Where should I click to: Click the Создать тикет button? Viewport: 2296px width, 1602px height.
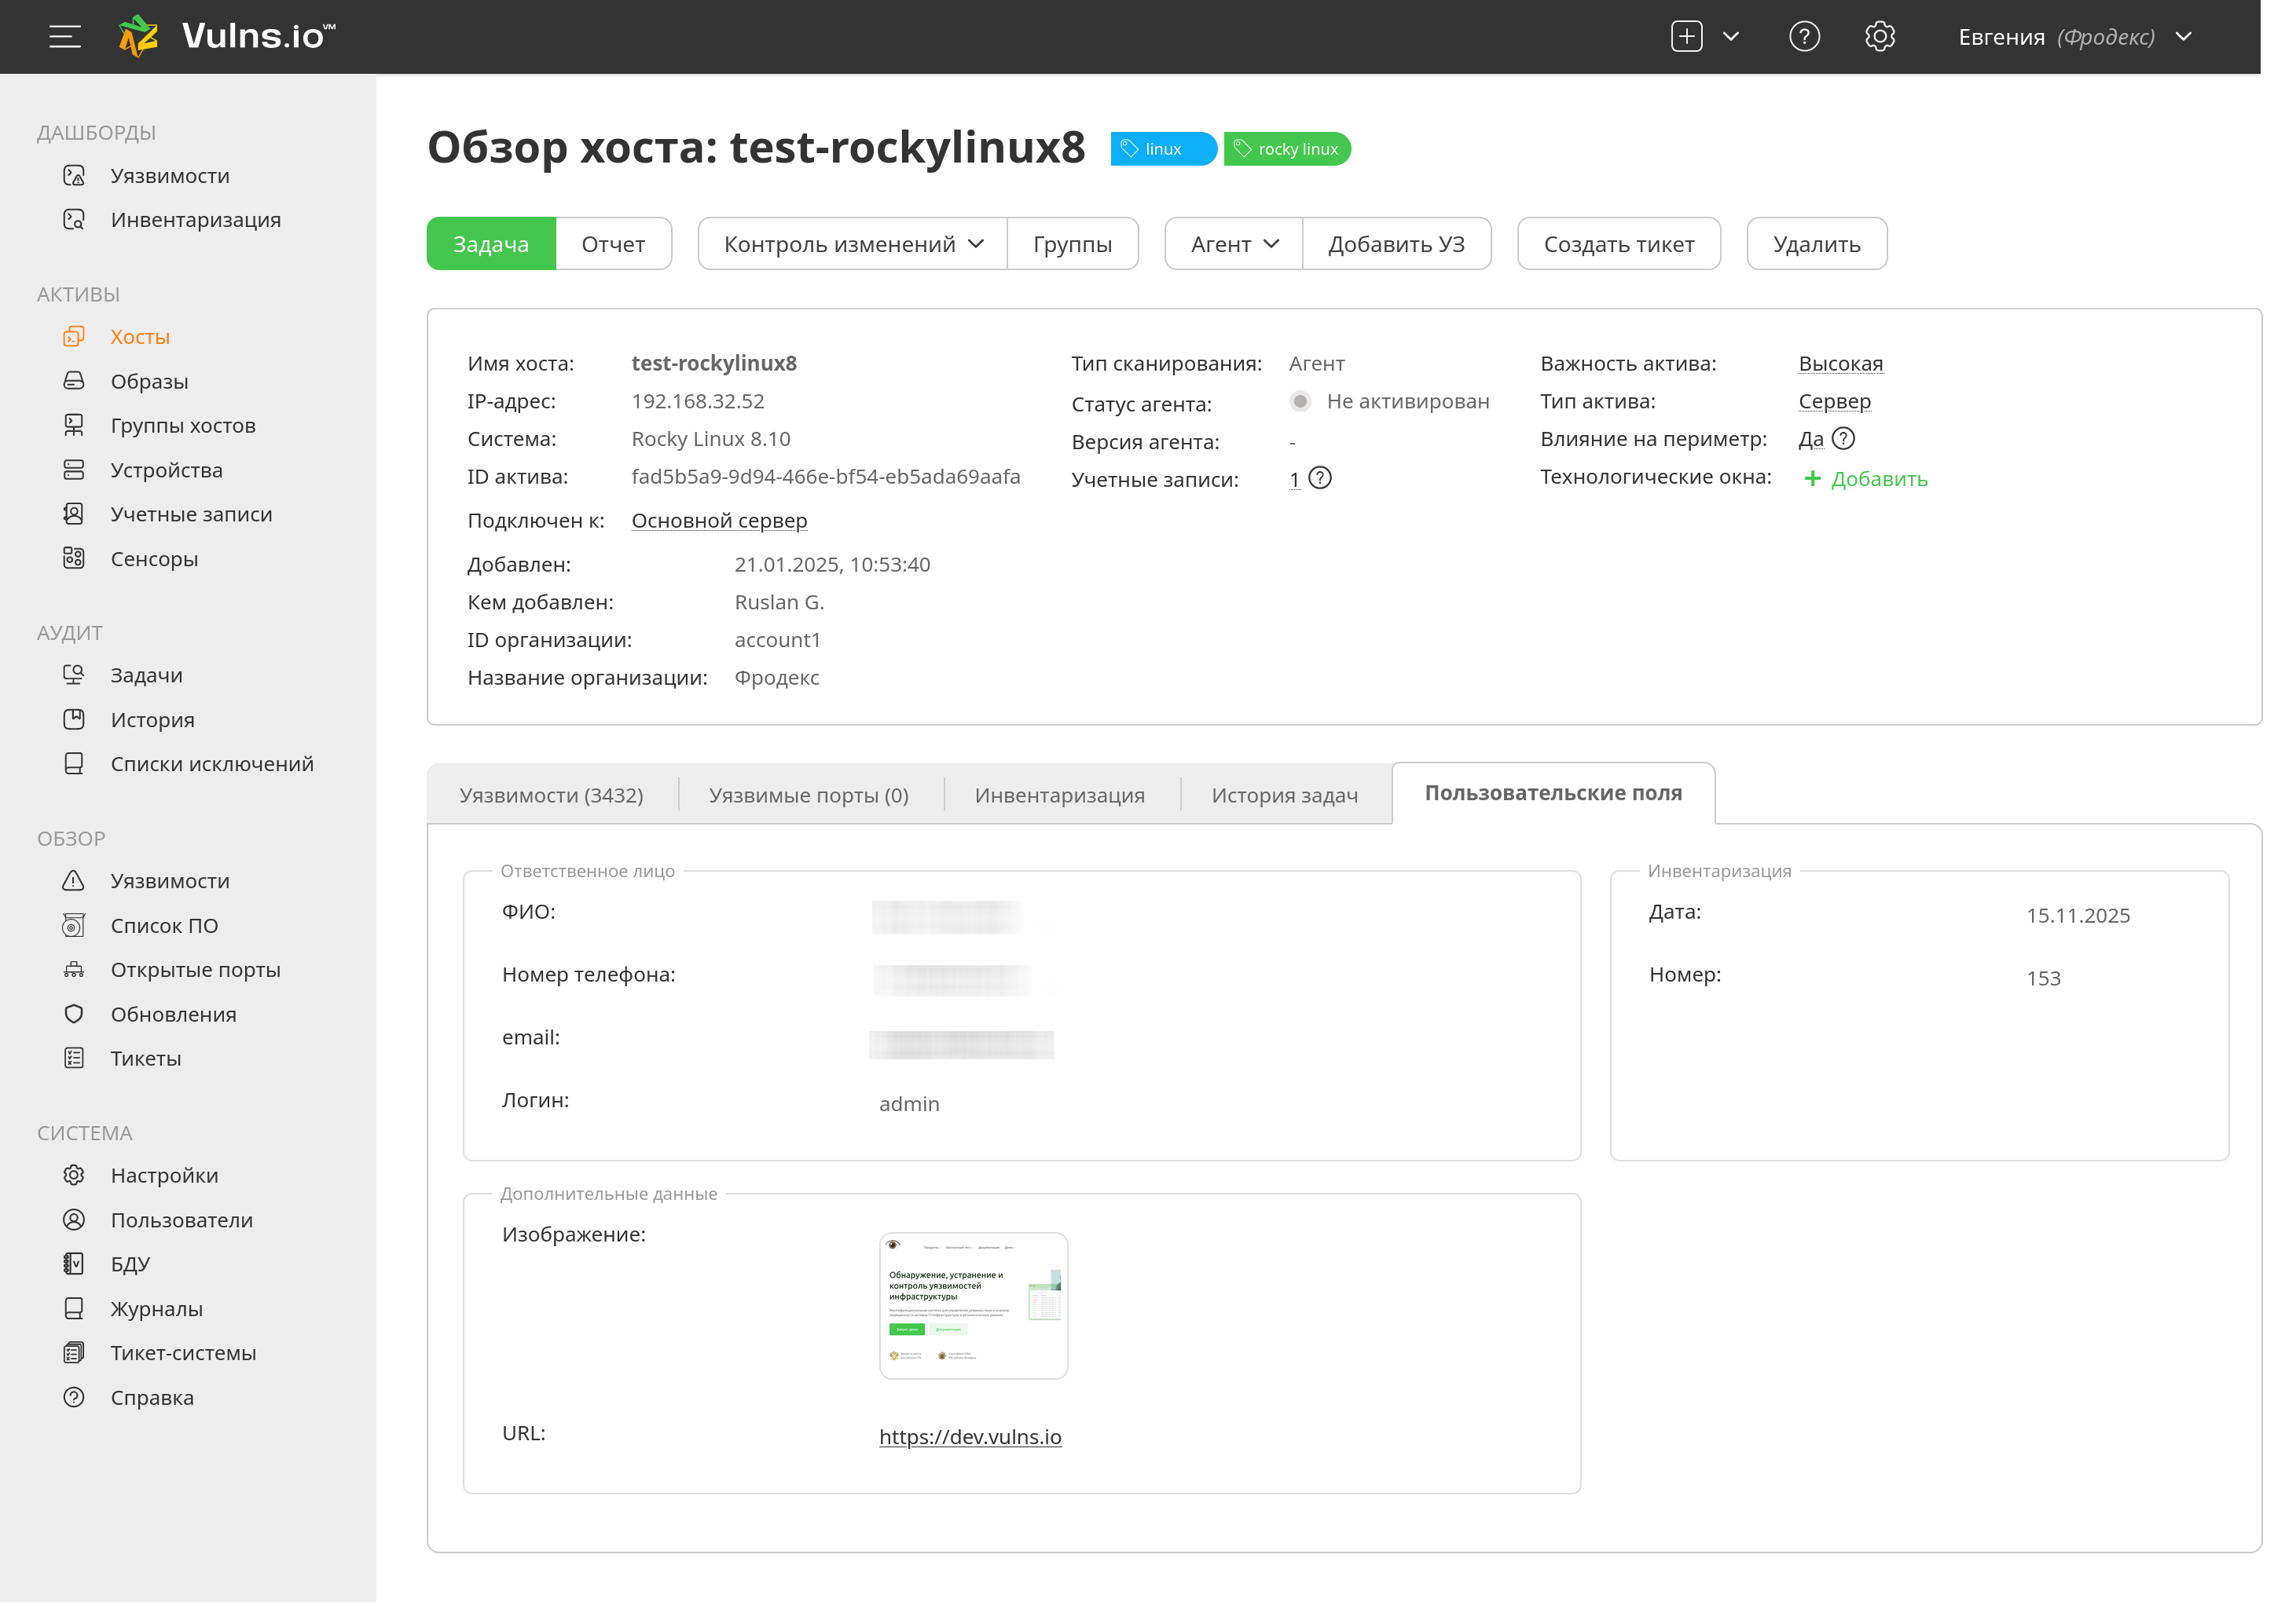click(x=1618, y=244)
